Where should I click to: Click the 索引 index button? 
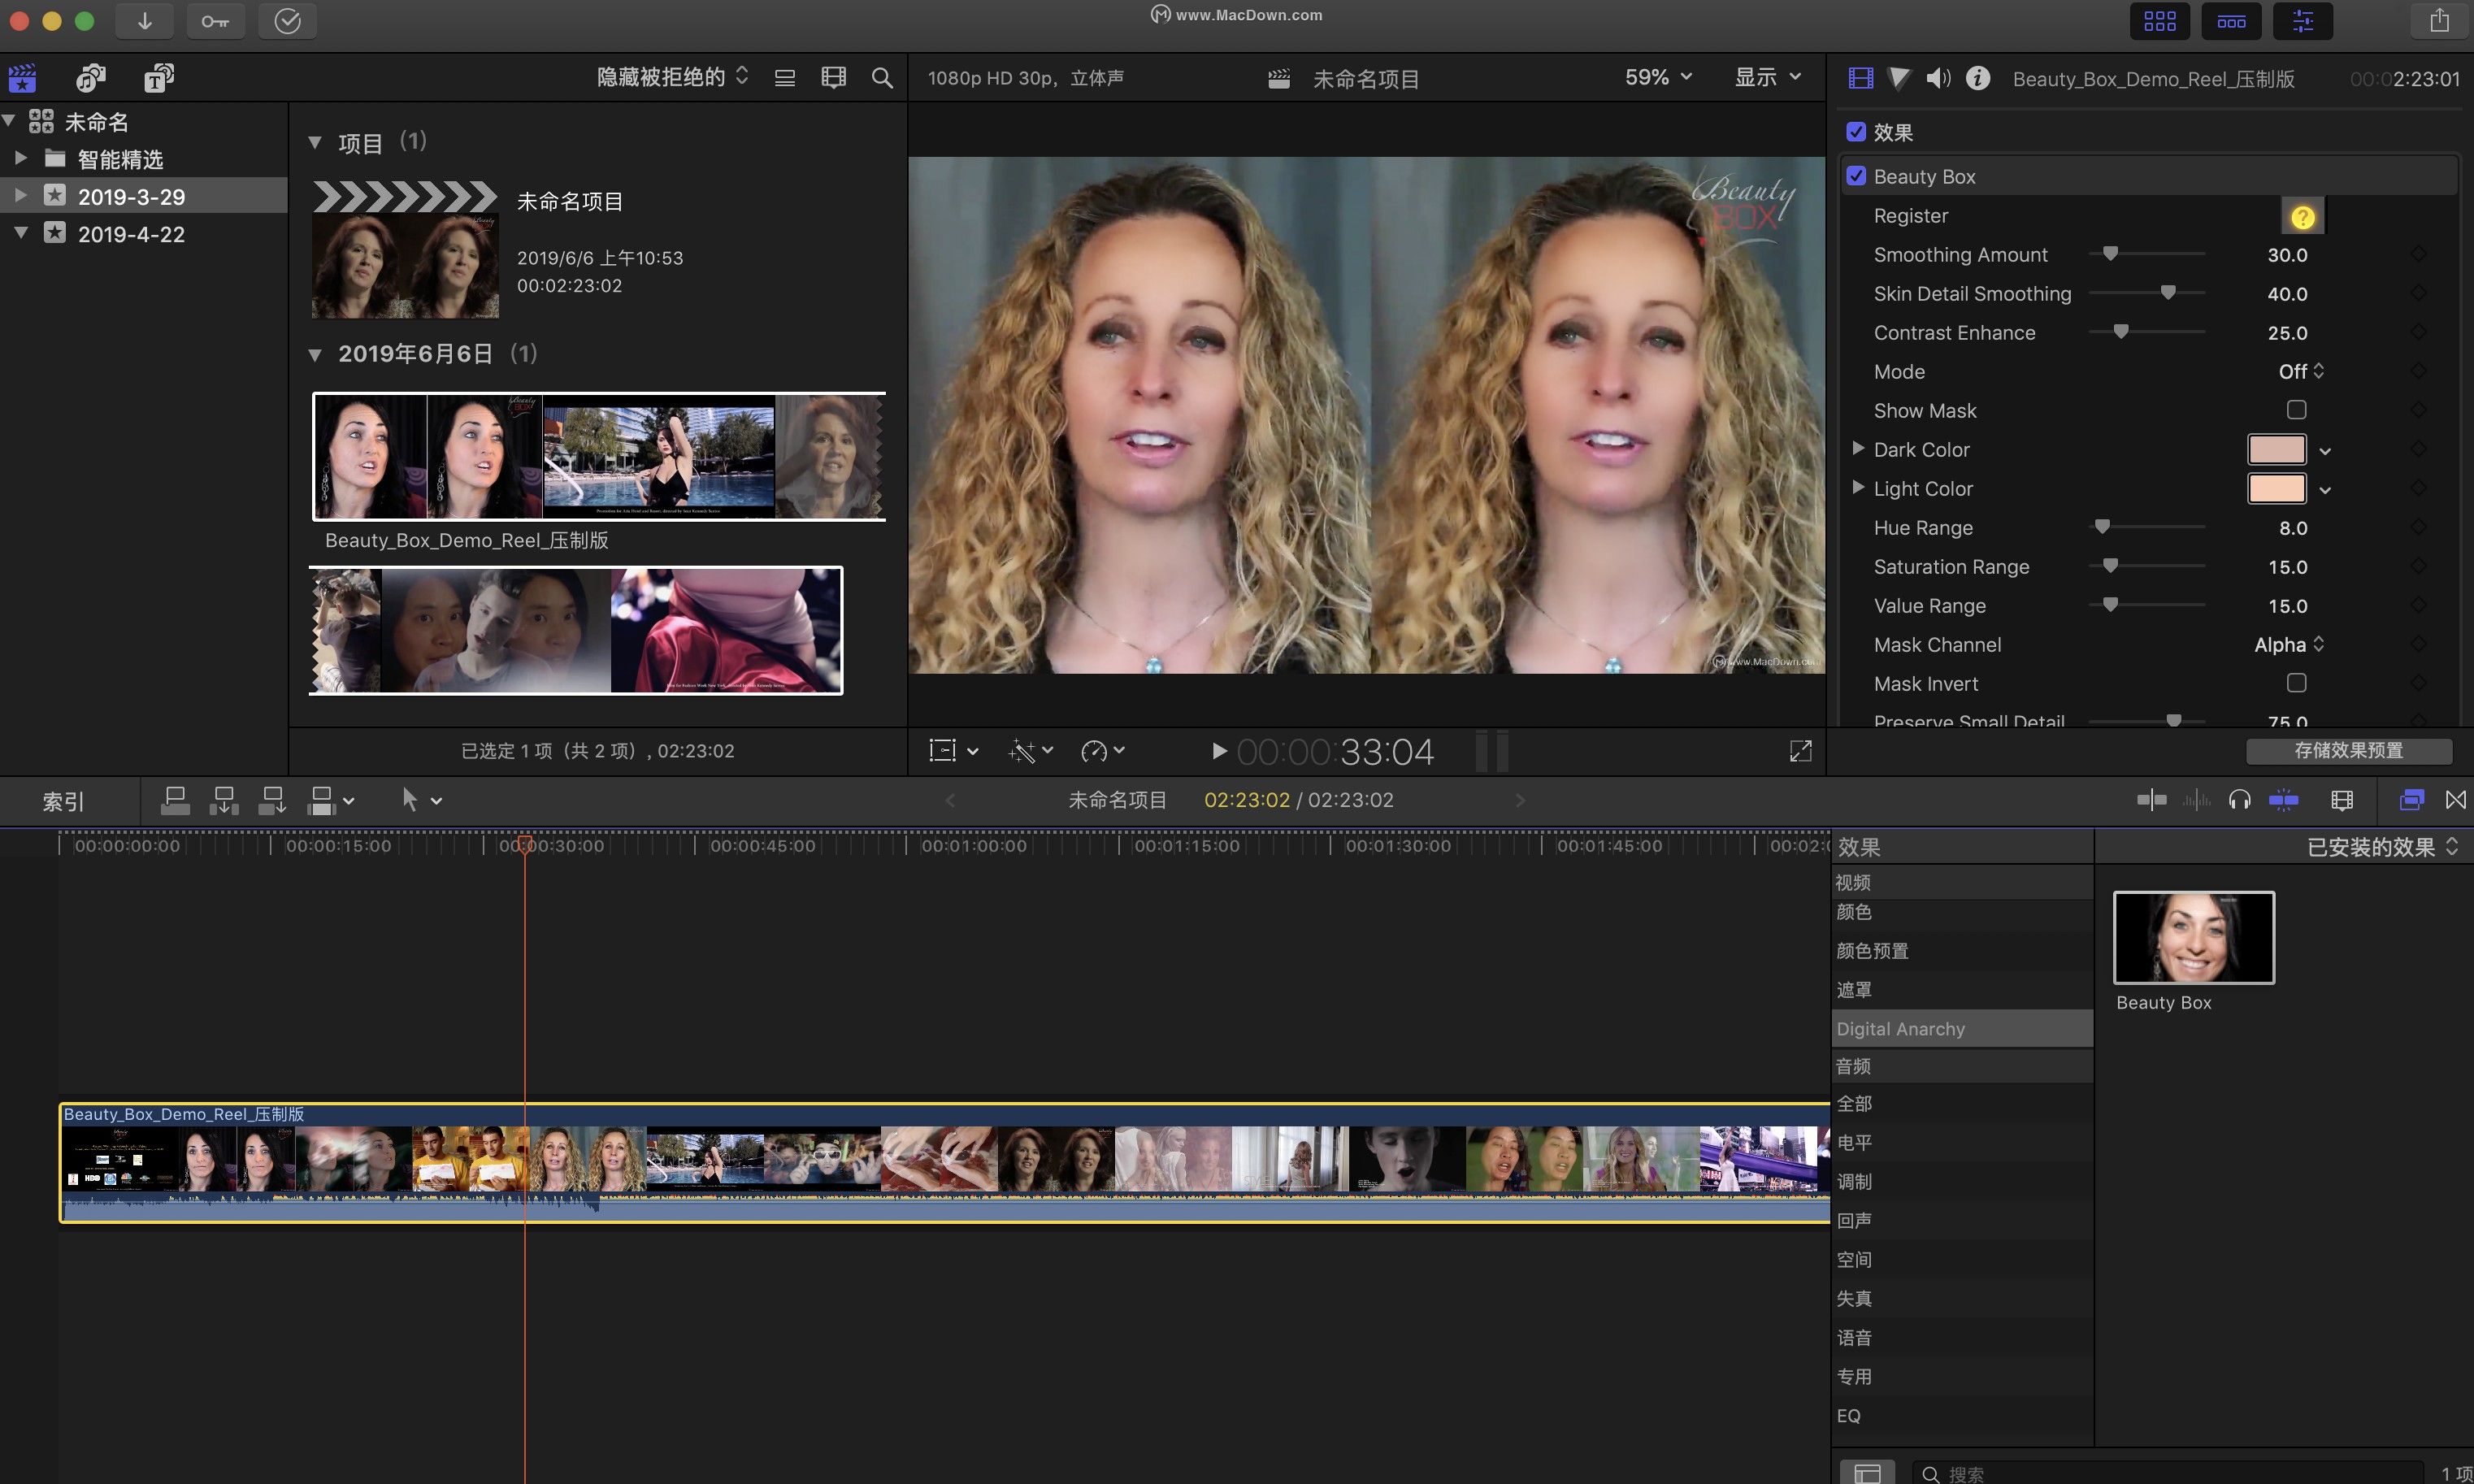[63, 801]
